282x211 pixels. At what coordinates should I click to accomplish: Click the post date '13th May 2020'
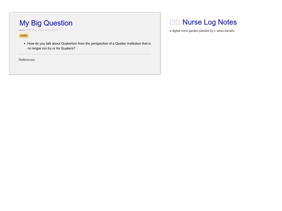coord(35,30)
